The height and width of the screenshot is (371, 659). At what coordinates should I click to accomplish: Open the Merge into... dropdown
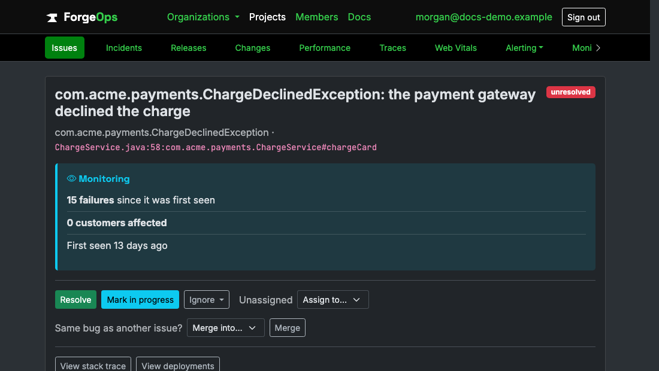[x=226, y=328]
